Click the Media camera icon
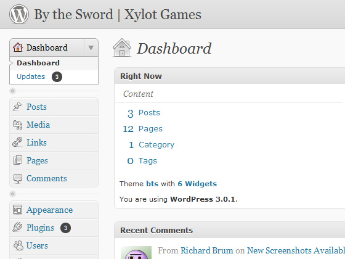This screenshot has height=259, width=345. [x=17, y=125]
